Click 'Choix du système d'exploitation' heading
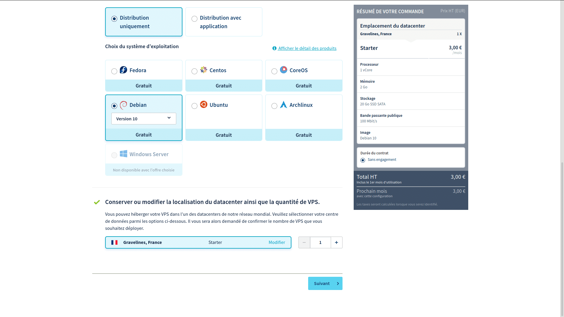 [x=142, y=46]
